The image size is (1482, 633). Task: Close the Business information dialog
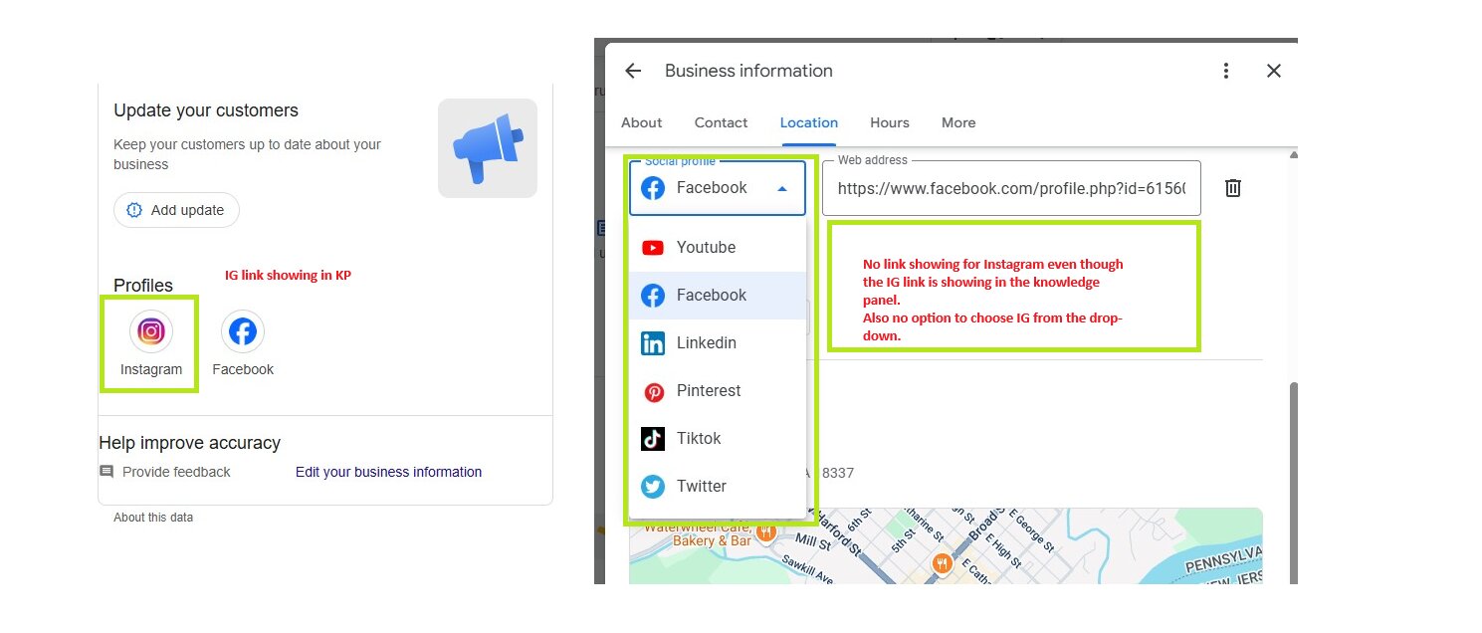tap(1274, 71)
